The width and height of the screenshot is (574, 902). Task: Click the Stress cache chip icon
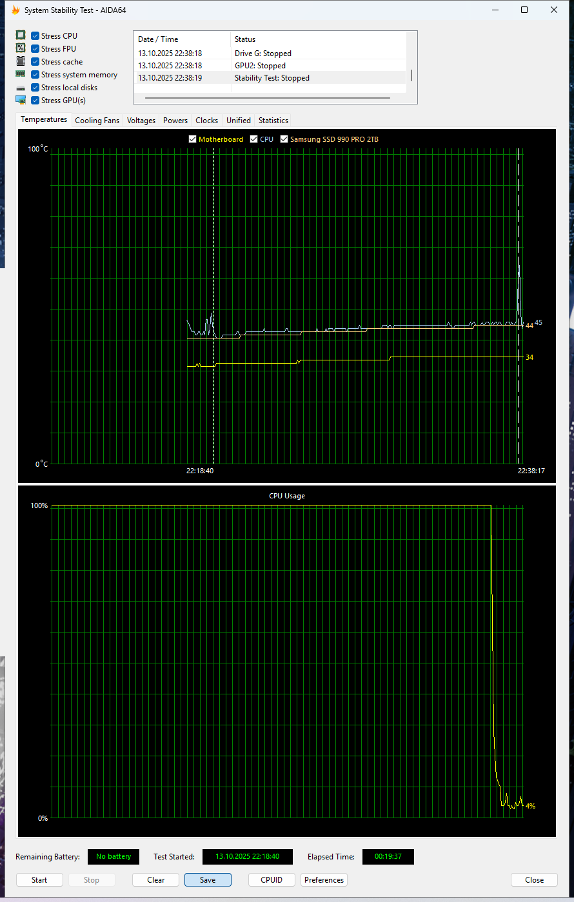pos(21,61)
